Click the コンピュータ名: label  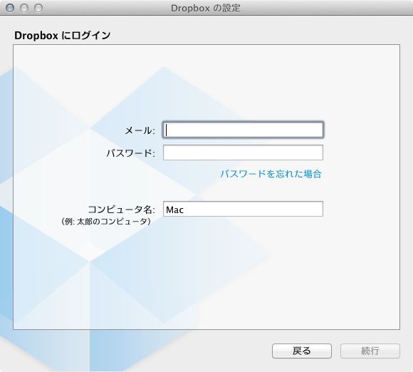pos(122,210)
